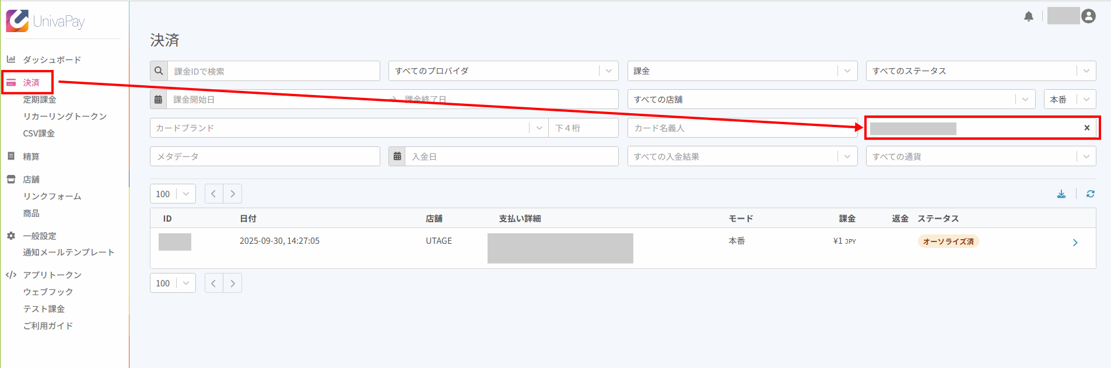Viewport: 1111px width, 368px height.
Task: Open the user account avatar menu
Action: 1088,16
